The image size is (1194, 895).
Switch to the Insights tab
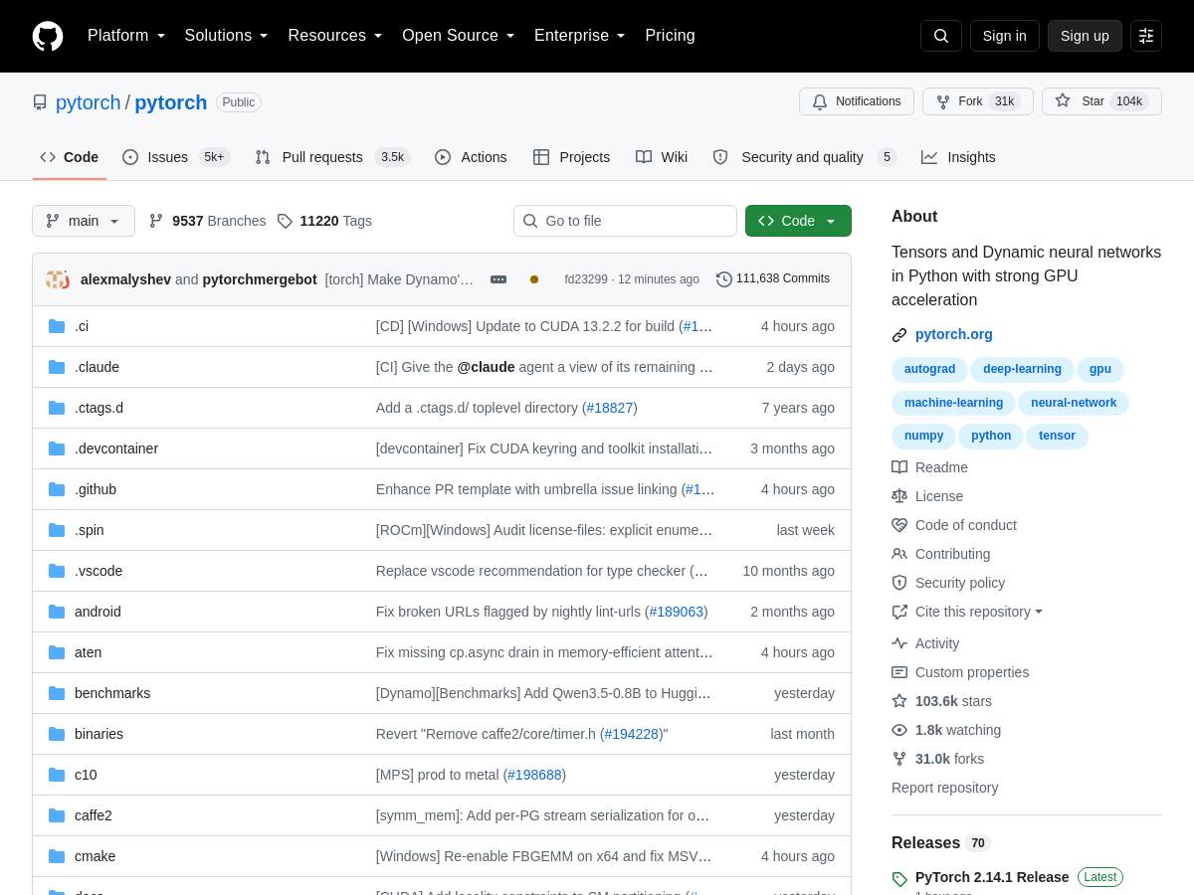tap(958, 157)
